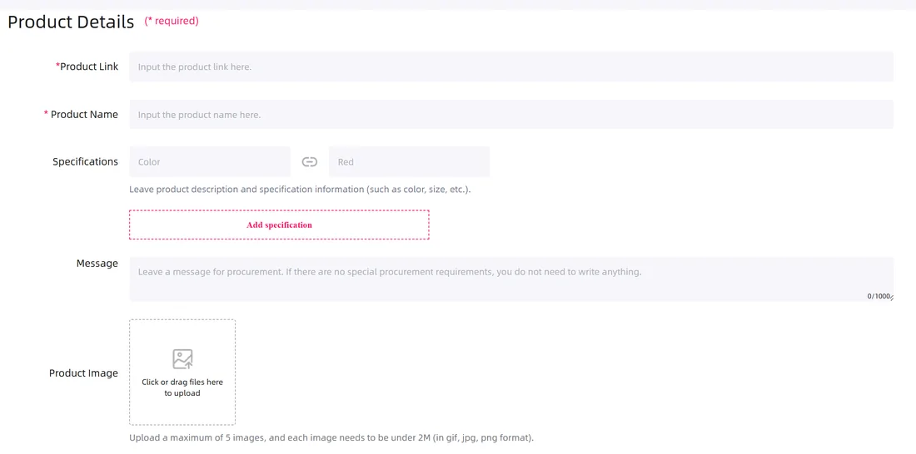
Task: Click the Message textarea resize handle
Action: click(891, 297)
